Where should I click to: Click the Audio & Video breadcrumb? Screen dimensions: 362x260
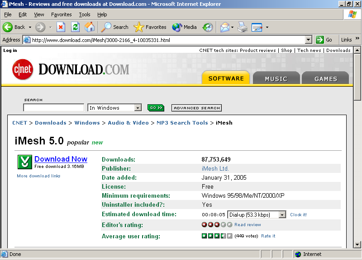click(128, 123)
